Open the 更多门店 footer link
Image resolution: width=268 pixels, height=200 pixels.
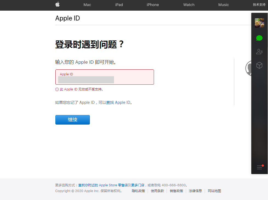point(138,185)
